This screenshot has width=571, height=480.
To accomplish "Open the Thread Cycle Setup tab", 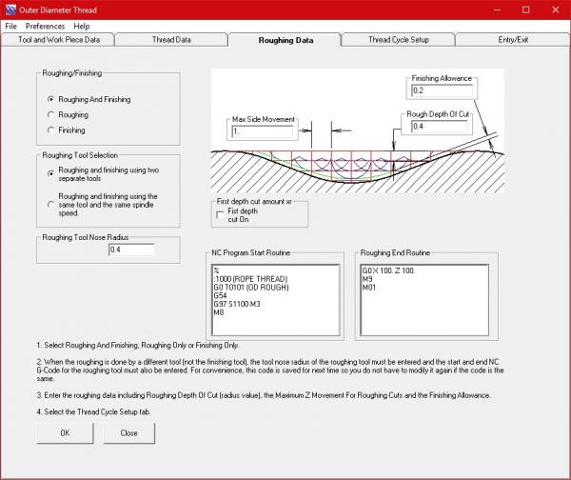I will 399,40.
